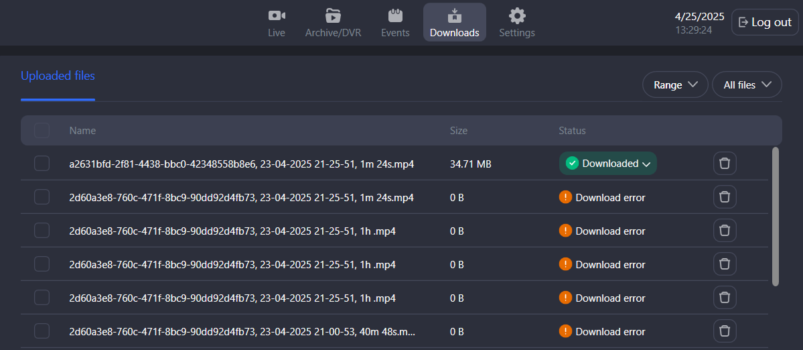Image resolution: width=803 pixels, height=350 pixels.
Task: Log out of the account
Action: 765,22
